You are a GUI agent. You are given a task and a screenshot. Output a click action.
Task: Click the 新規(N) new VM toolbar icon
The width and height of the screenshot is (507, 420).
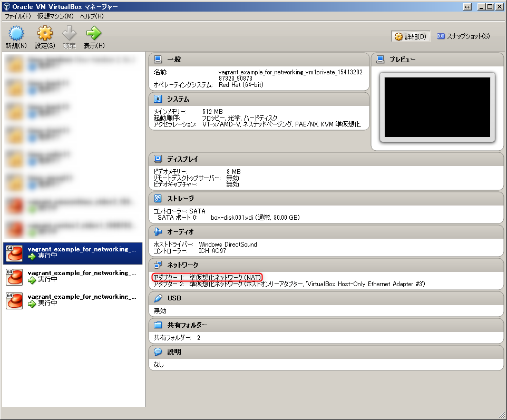(x=16, y=33)
